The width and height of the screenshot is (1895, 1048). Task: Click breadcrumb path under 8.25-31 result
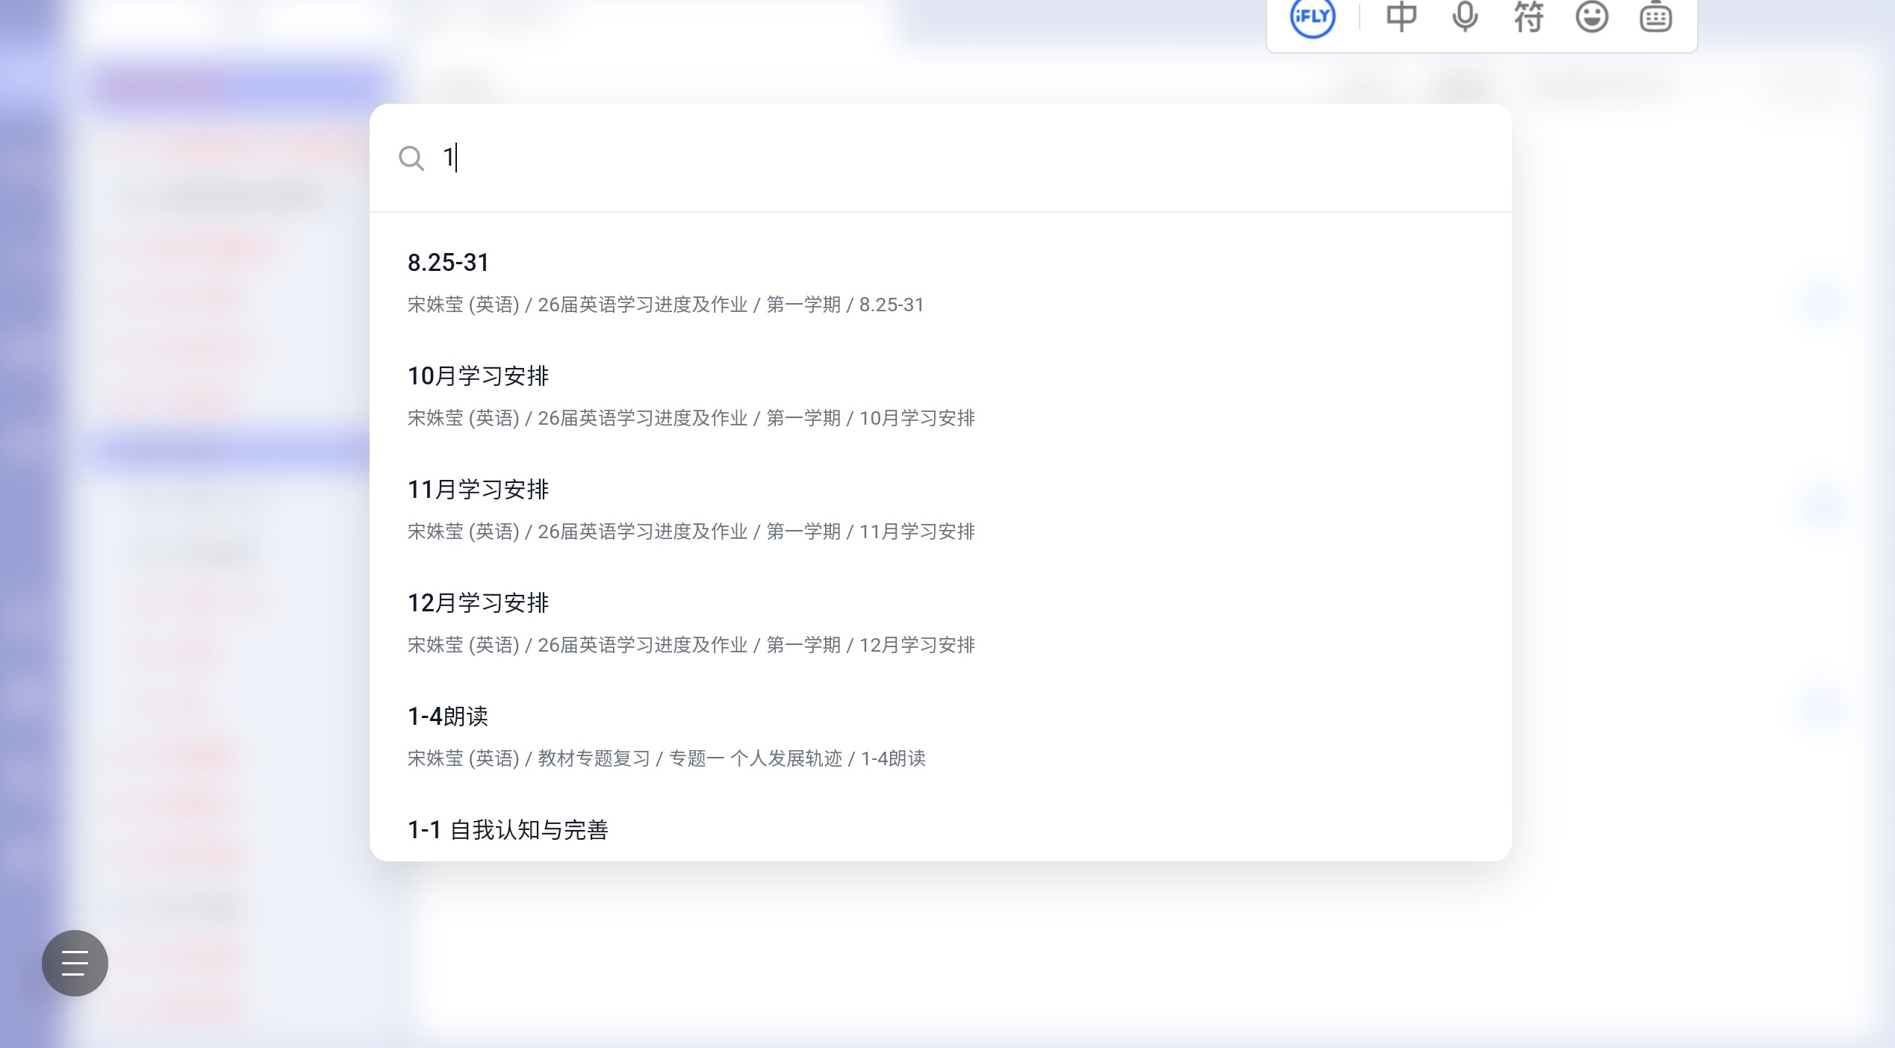pos(665,305)
